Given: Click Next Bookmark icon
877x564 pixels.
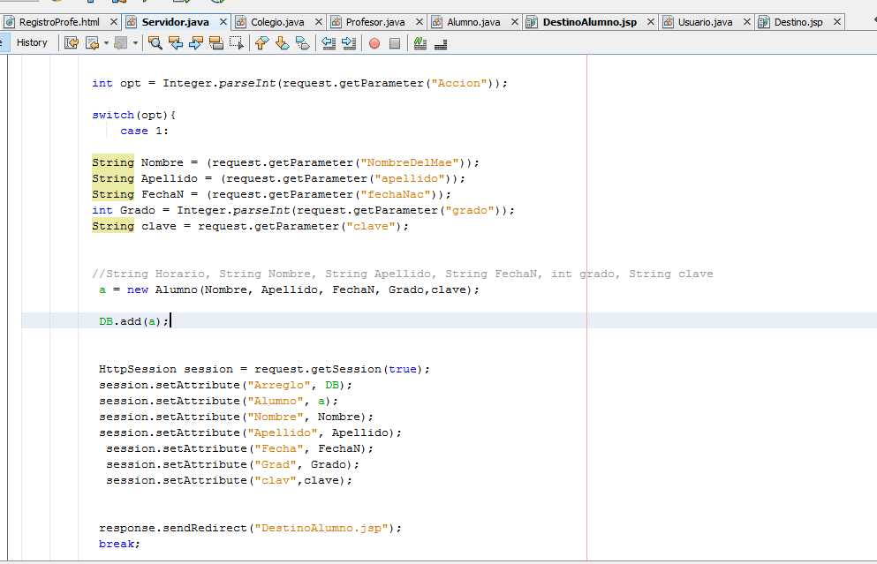Looking at the screenshot, I should [x=283, y=43].
